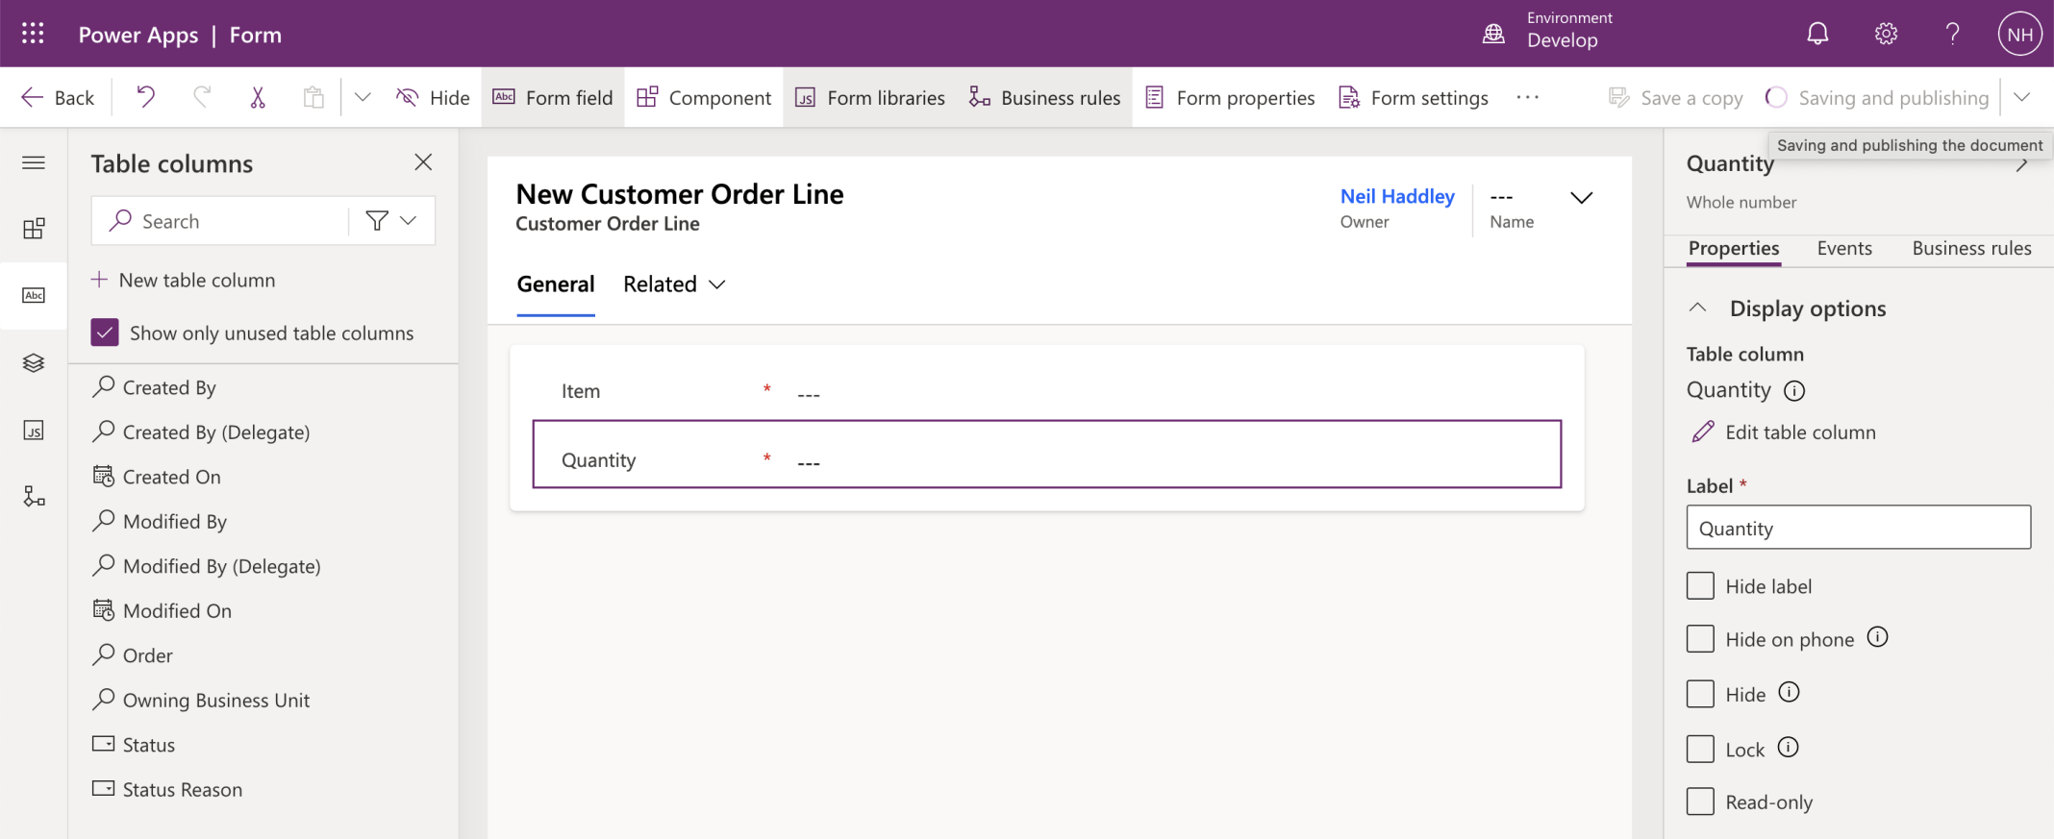Uncheck Show only unused table columns
This screenshot has height=839, width=2054.
click(x=105, y=333)
